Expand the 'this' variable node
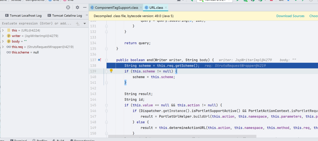This screenshot has height=141, width=318. click(3, 30)
